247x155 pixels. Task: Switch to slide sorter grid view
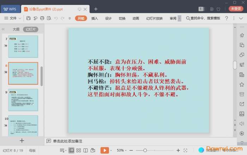[x=78, y=150]
